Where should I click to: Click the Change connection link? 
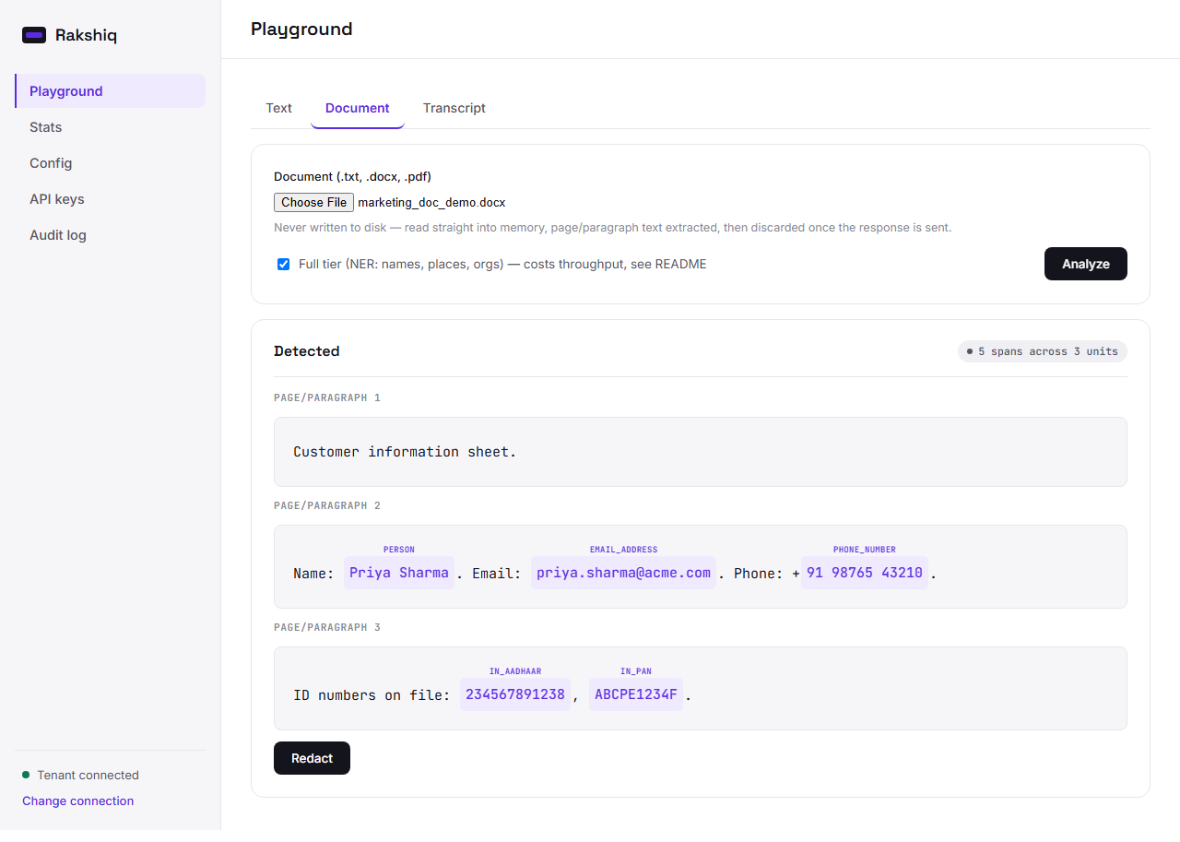[x=78, y=800]
